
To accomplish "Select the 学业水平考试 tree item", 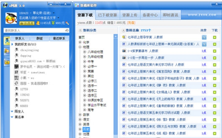I will tap(97, 105).
